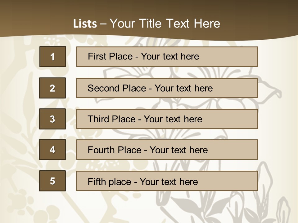The width and height of the screenshot is (298, 223).
Task: Click the number 3 box
Action: tap(52, 119)
